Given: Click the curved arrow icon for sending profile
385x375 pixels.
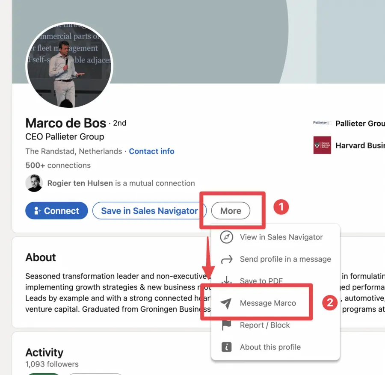Looking at the screenshot, I should [x=226, y=259].
